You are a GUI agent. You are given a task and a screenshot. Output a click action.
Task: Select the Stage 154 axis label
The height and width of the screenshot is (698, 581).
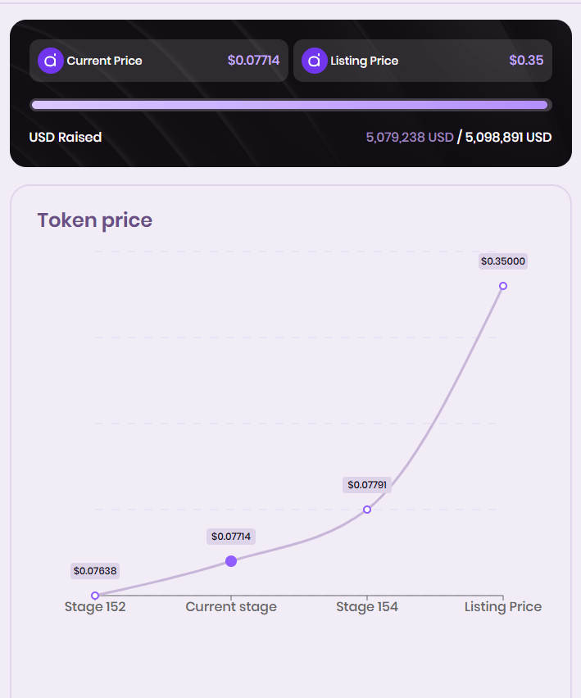(x=366, y=607)
